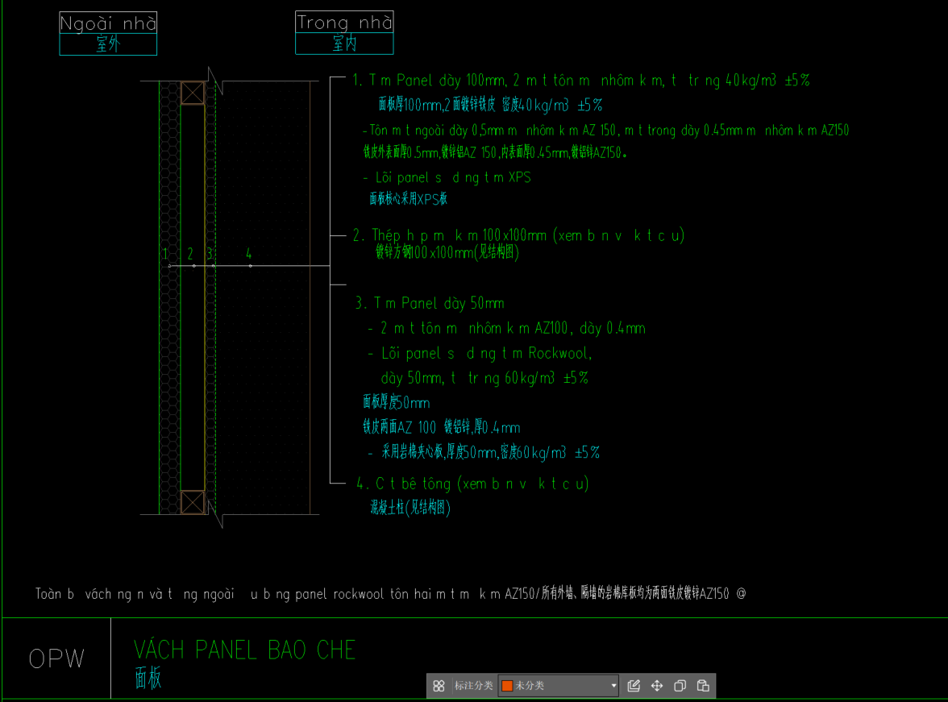948x702 pixels.
Task: Click the 'OPW' label in the title block
Action: [x=56, y=658]
